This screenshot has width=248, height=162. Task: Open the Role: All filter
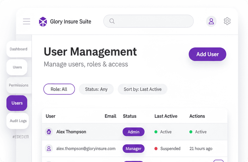coord(59,89)
